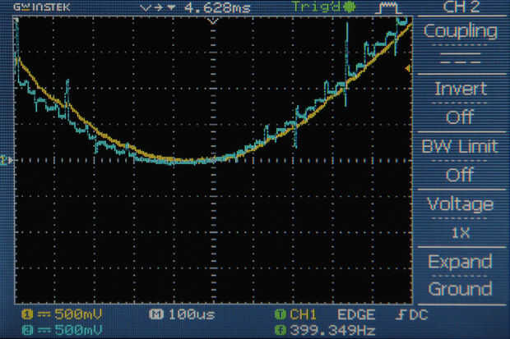Click the GW Instek logo
Viewport: 510px width, 339px height.
point(42,7)
